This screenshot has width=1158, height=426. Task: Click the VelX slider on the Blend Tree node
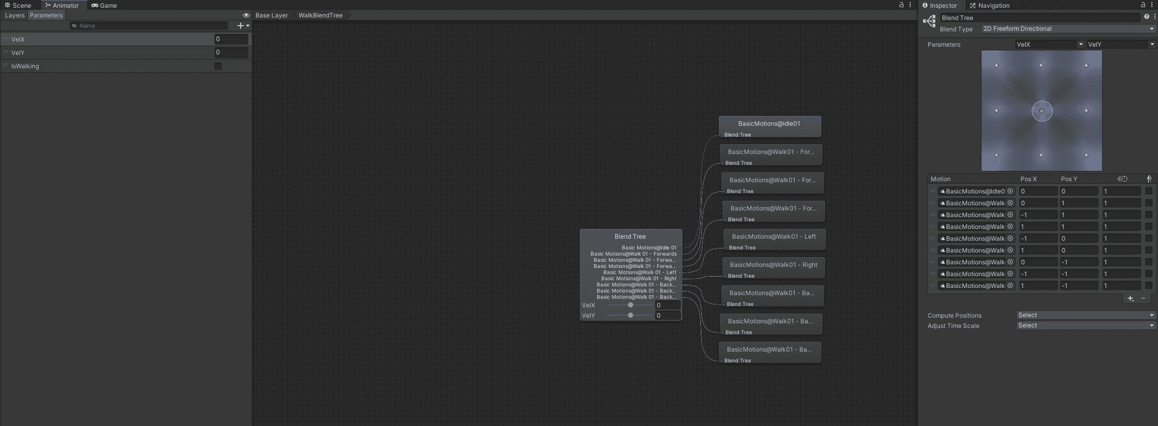pos(630,305)
